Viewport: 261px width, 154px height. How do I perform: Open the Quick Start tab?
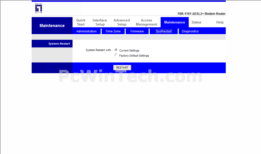click(x=81, y=22)
